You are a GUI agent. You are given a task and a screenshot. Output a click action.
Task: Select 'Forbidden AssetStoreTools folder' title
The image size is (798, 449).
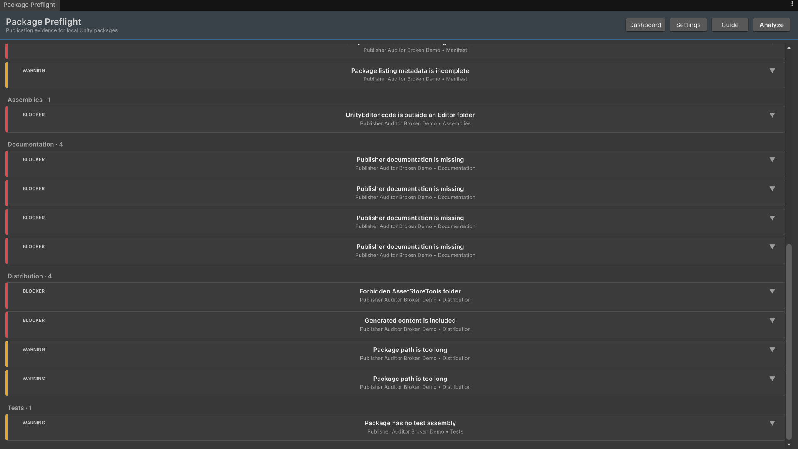(410, 291)
